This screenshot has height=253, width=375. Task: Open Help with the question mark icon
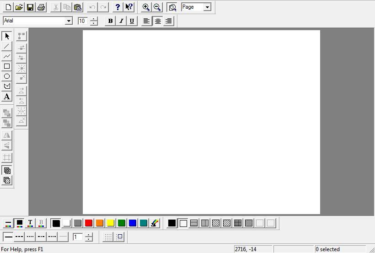coord(118,7)
